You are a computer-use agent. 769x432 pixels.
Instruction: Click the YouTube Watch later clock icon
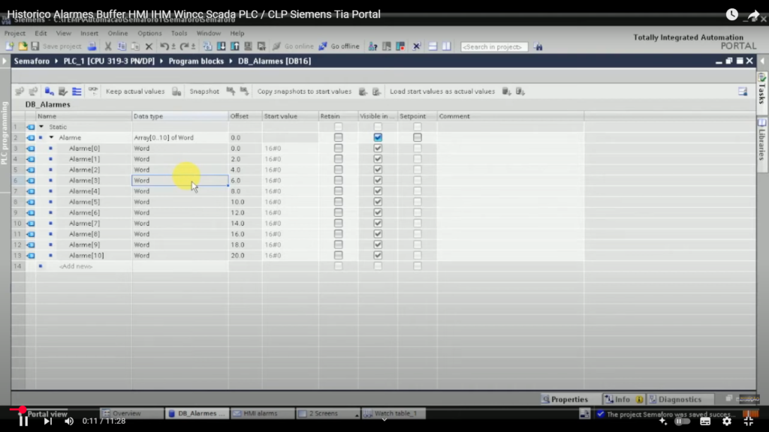pos(731,15)
